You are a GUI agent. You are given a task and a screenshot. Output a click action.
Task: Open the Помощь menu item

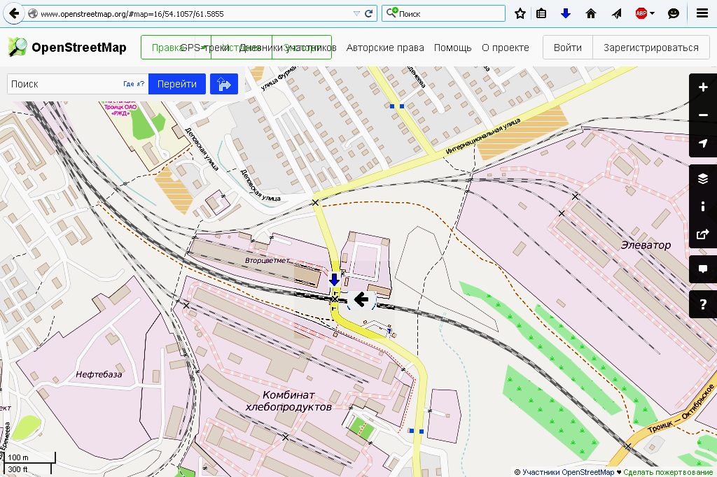point(452,48)
